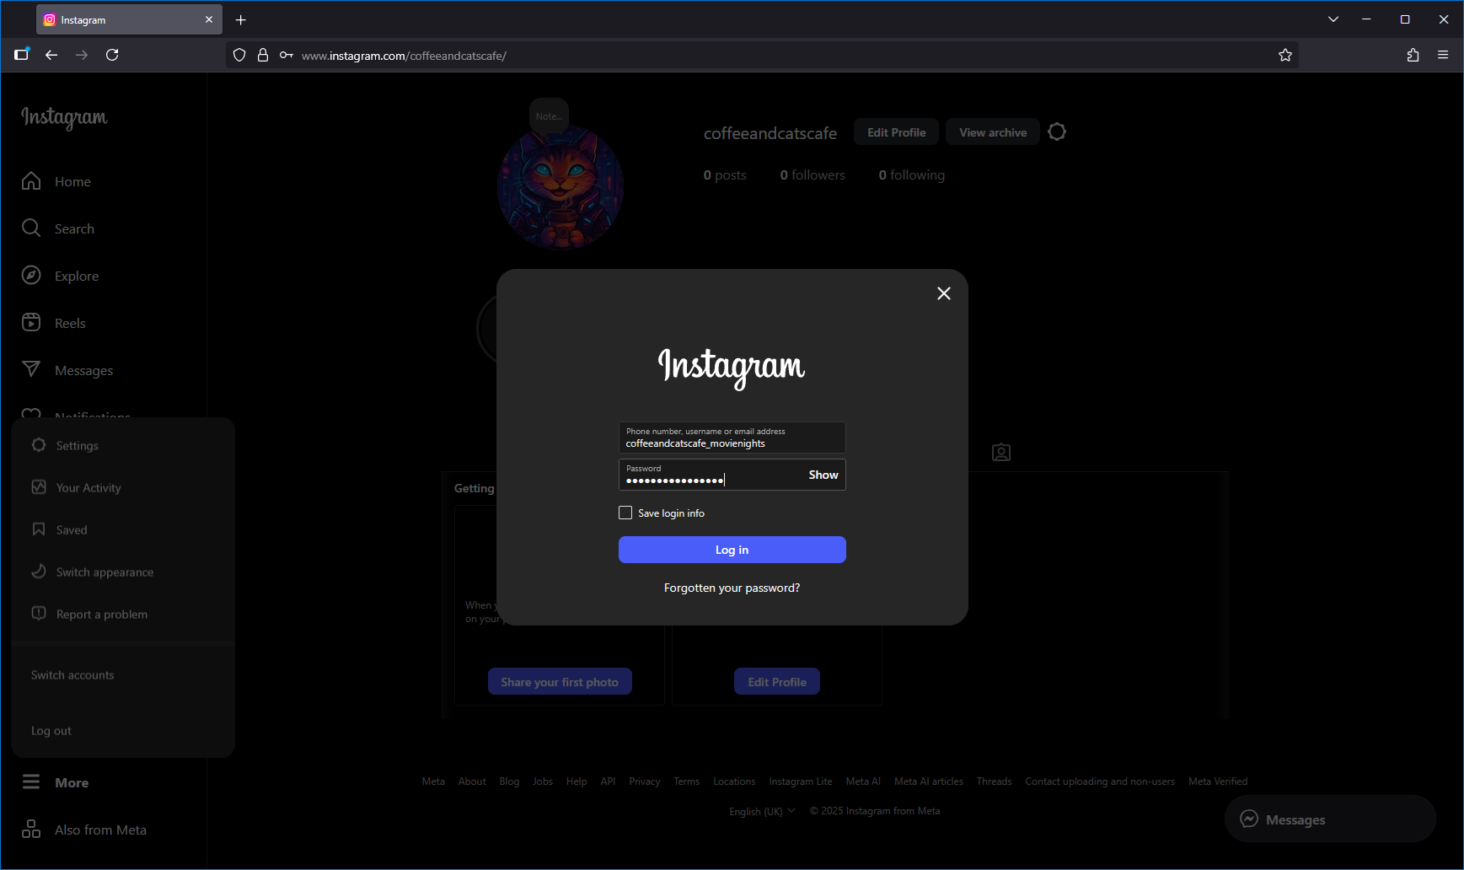The image size is (1464, 870).
Task: Select the Explore compass icon
Action: (31, 276)
